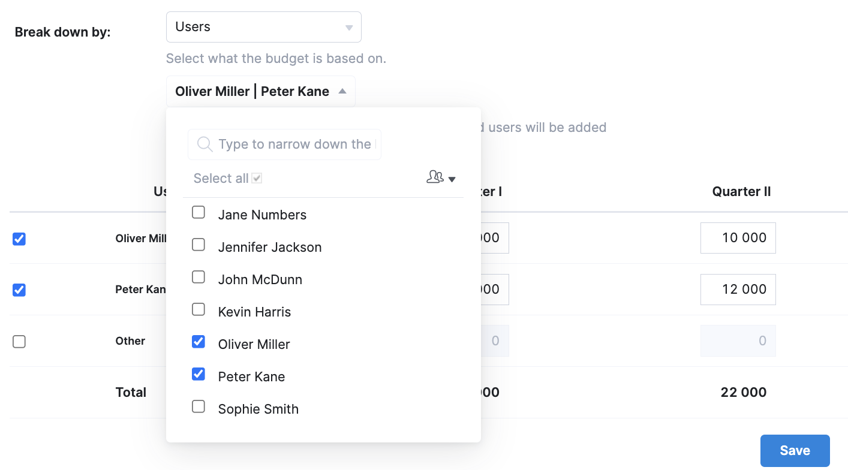Image resolution: width=848 pixels, height=470 pixels.
Task: Click the Other row label
Action: 130,341
